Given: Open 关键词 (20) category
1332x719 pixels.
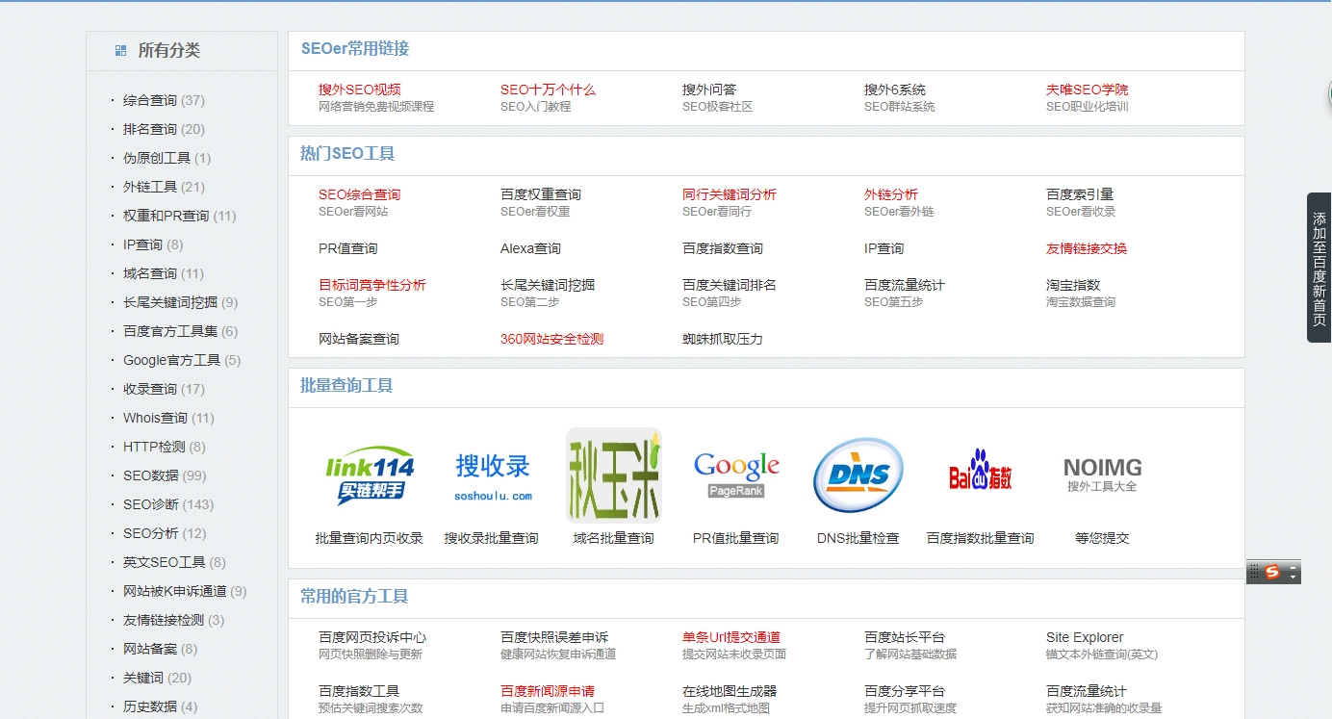Looking at the screenshot, I should pyautogui.click(x=157, y=678).
